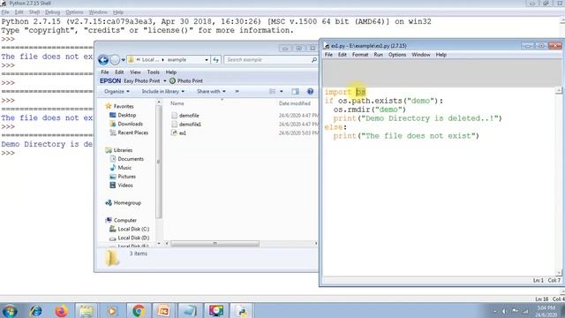This screenshot has height=318, width=565.
Task: Open Homegroup in navigation pane
Action: click(127, 203)
